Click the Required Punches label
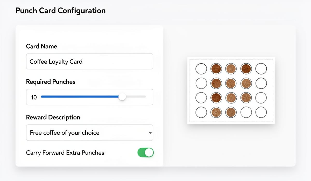This screenshot has width=311, height=181. tap(50, 82)
